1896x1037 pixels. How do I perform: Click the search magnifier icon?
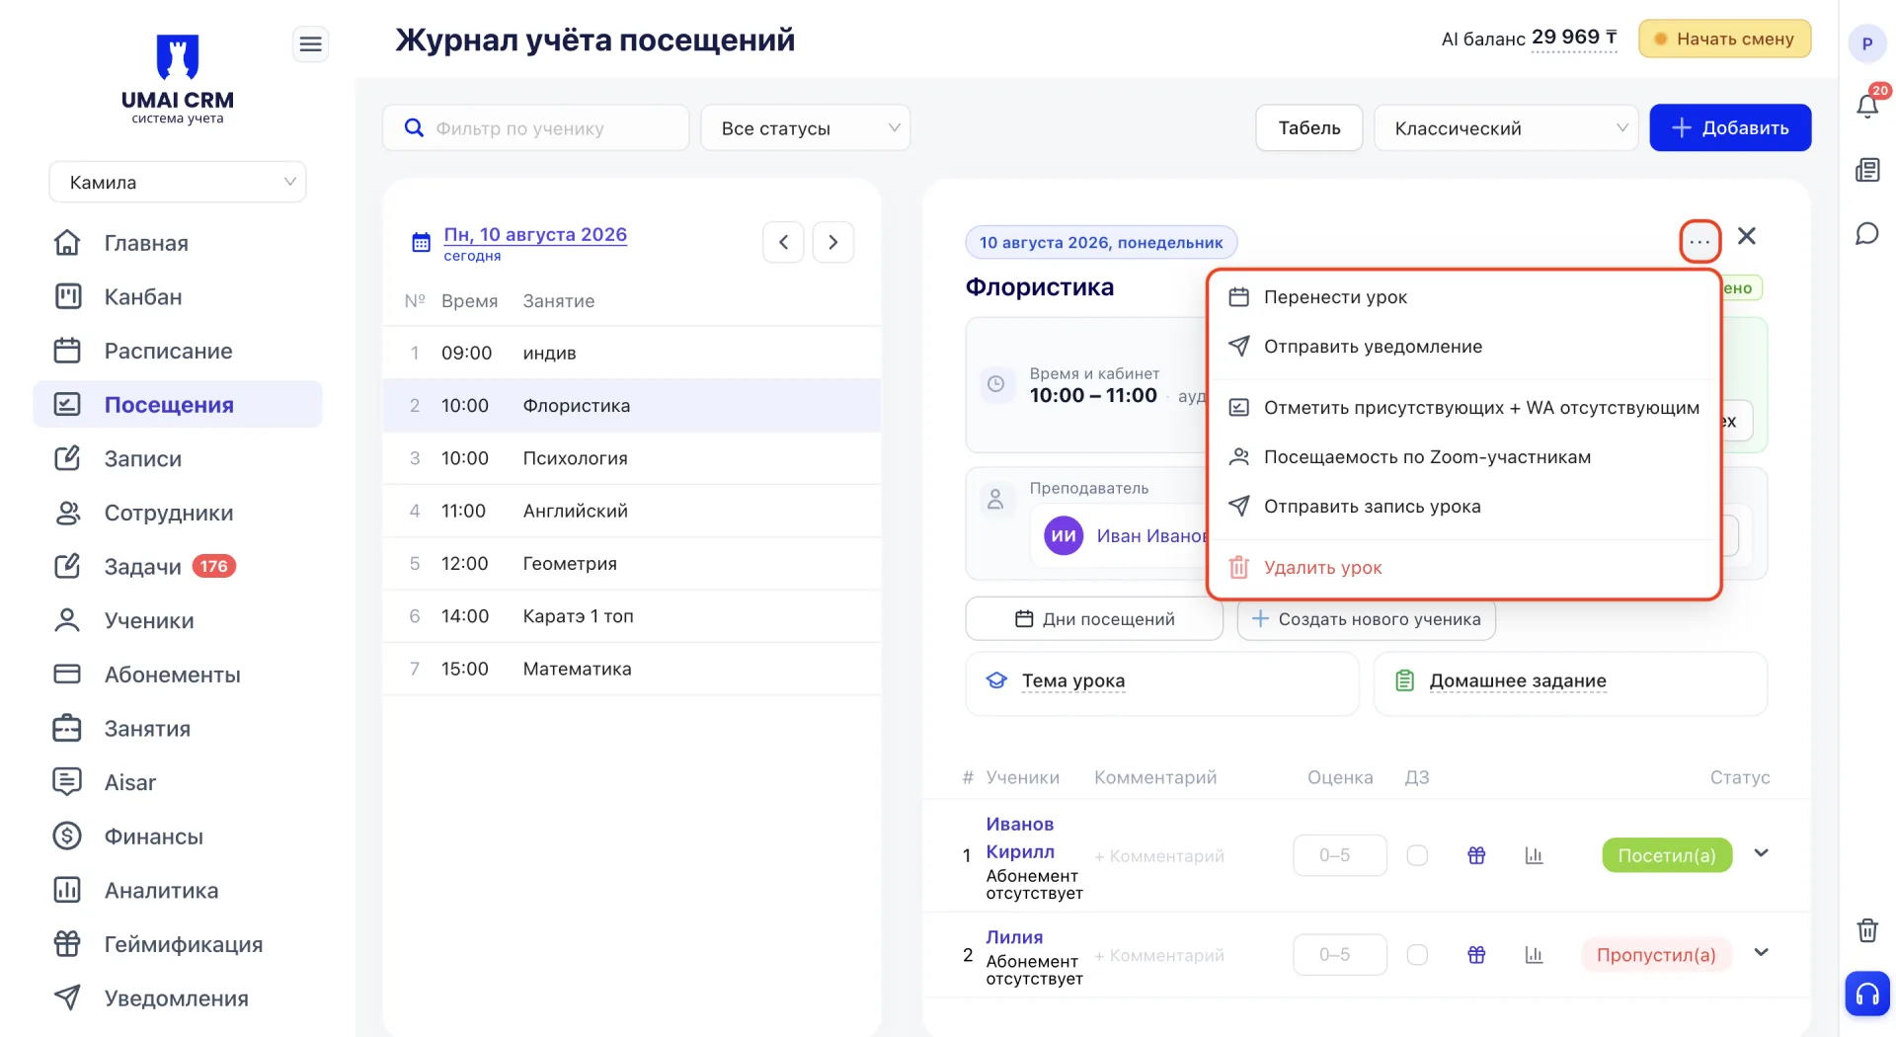pyautogui.click(x=415, y=127)
